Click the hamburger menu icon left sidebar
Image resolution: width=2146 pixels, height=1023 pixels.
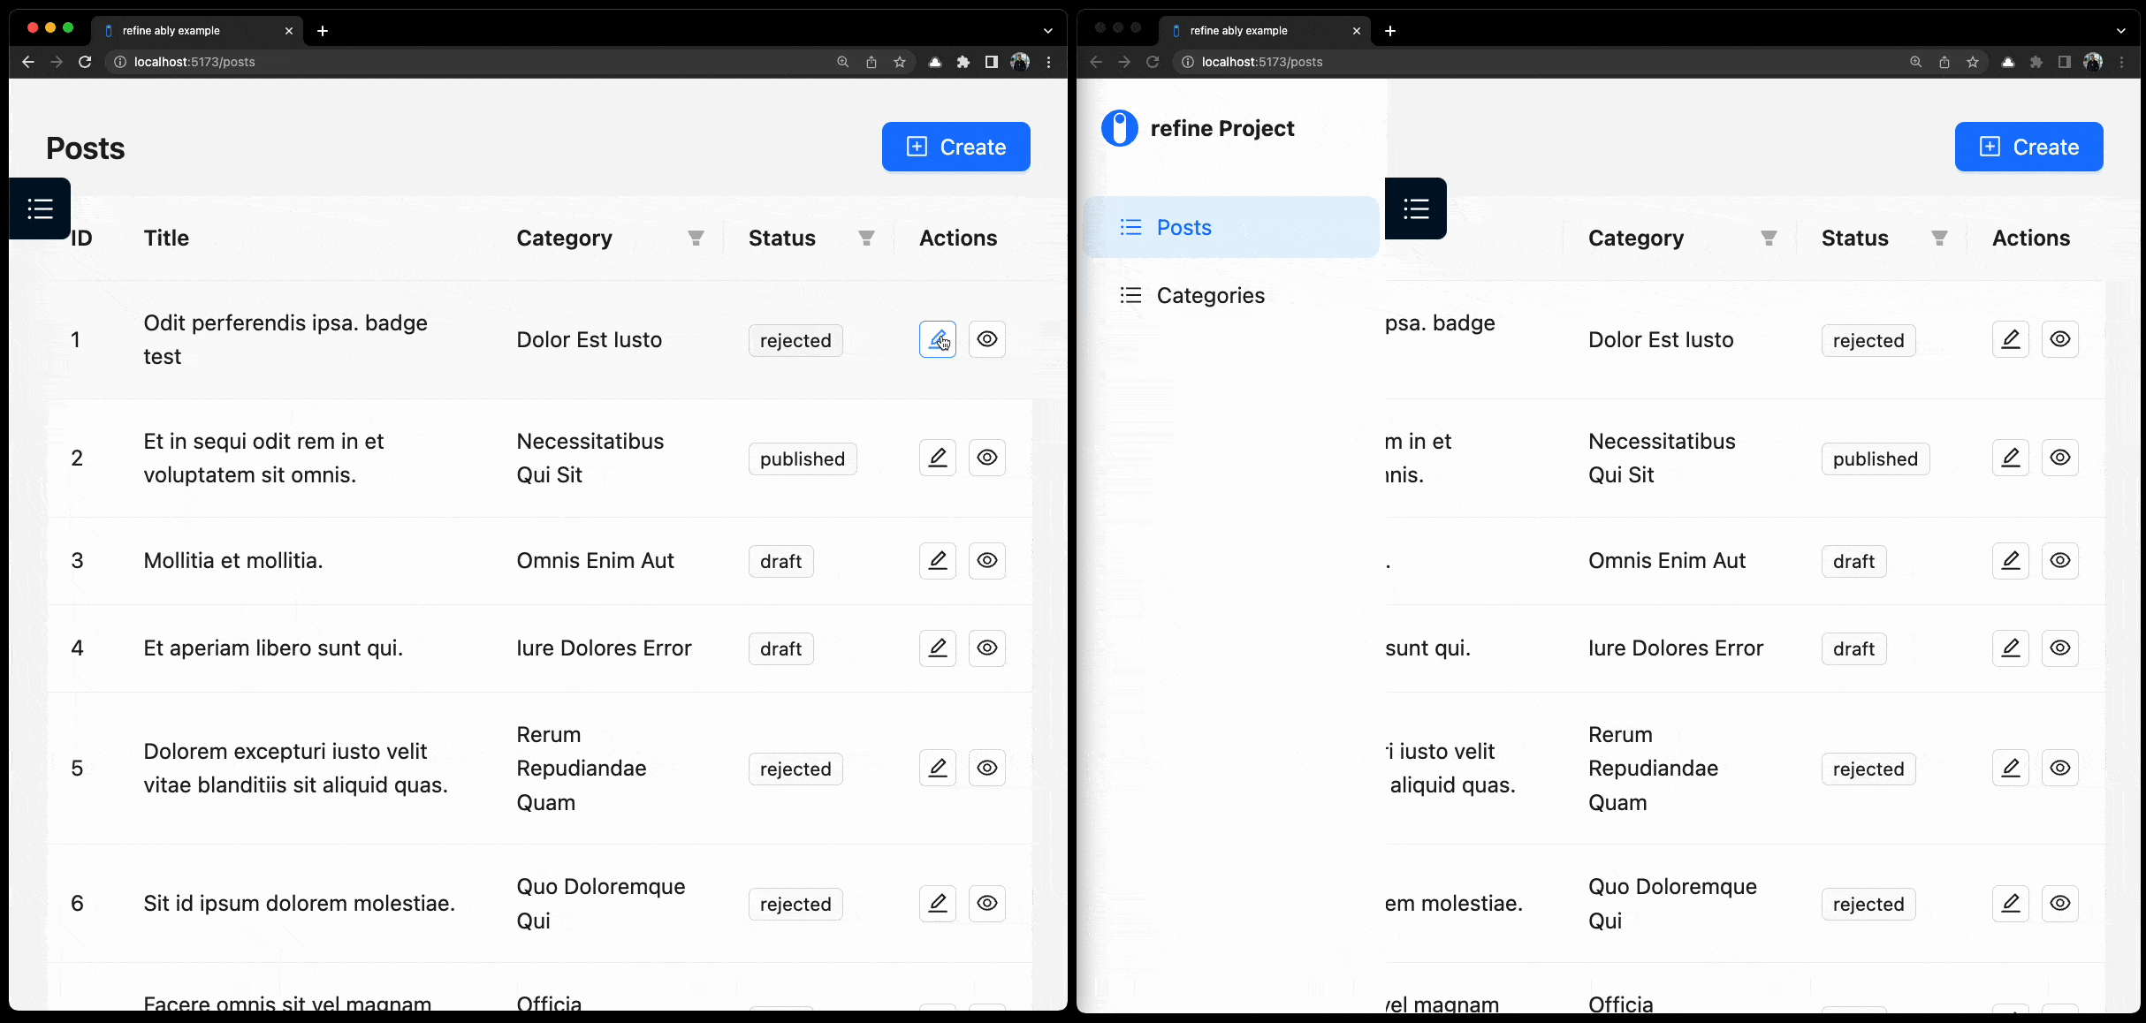[x=38, y=207]
